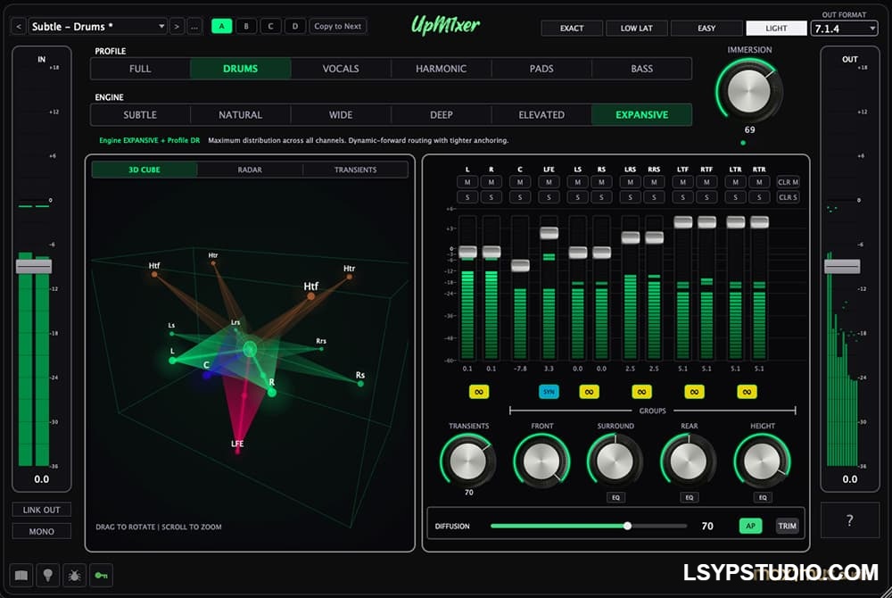Solo the R channel
Image resolution: width=892 pixels, height=598 pixels.
click(491, 197)
